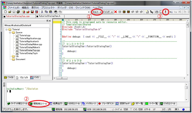Select TutorialApplication.h in the tree
The width and height of the screenshot is (192, 113).
pos(29,42)
